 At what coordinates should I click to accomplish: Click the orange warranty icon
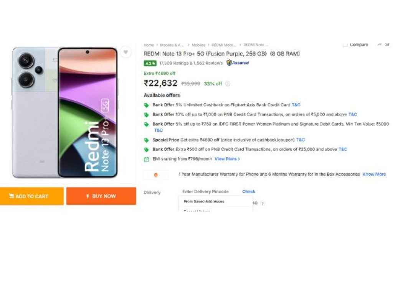(x=156, y=175)
